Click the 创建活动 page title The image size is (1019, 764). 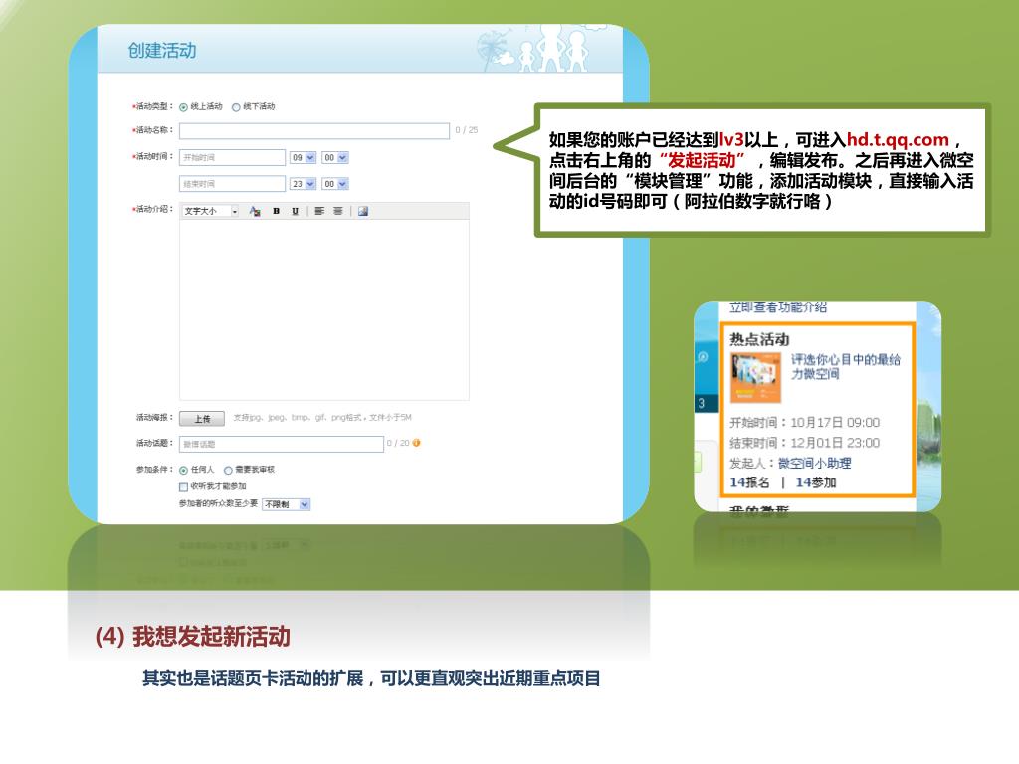pos(162,51)
